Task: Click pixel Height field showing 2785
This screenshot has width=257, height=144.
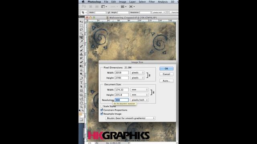Action: pos(122,78)
